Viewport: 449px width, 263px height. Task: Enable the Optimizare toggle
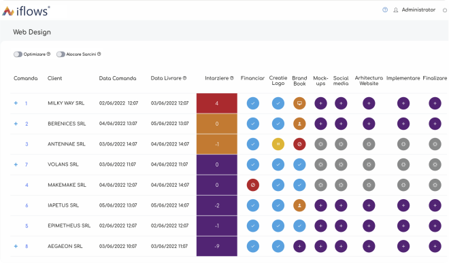click(x=18, y=54)
